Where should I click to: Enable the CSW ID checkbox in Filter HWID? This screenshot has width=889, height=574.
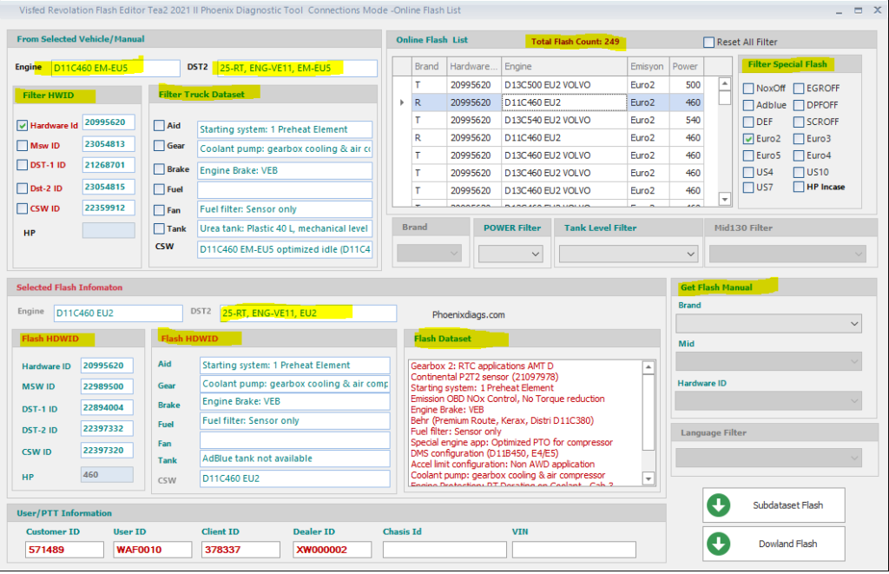[x=22, y=208]
